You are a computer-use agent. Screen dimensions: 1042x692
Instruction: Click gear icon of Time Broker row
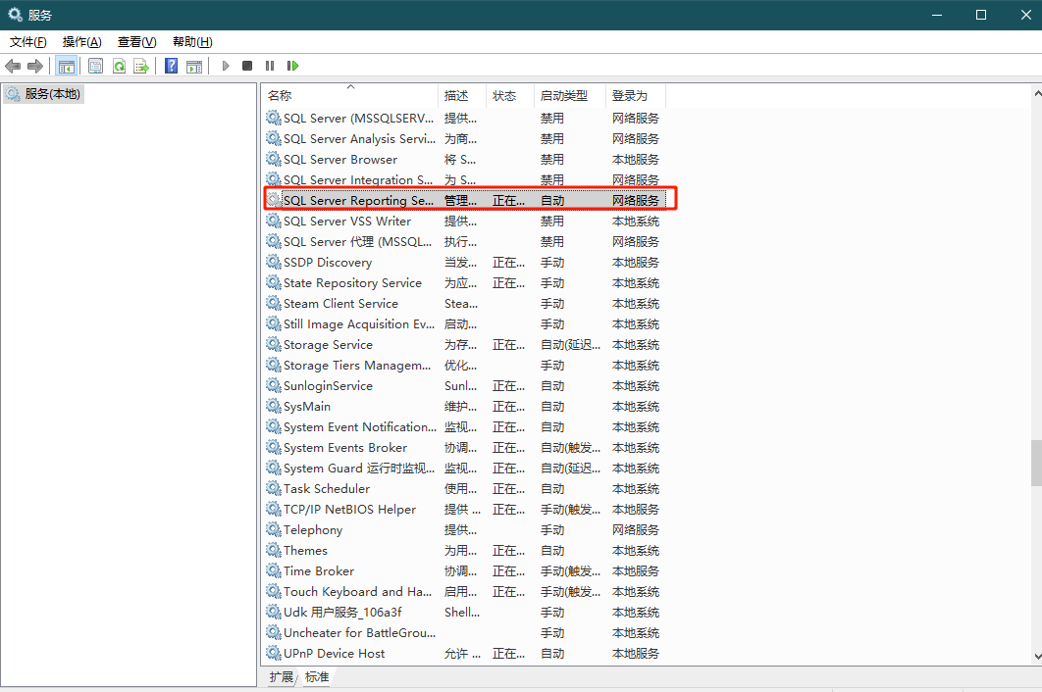pos(273,570)
